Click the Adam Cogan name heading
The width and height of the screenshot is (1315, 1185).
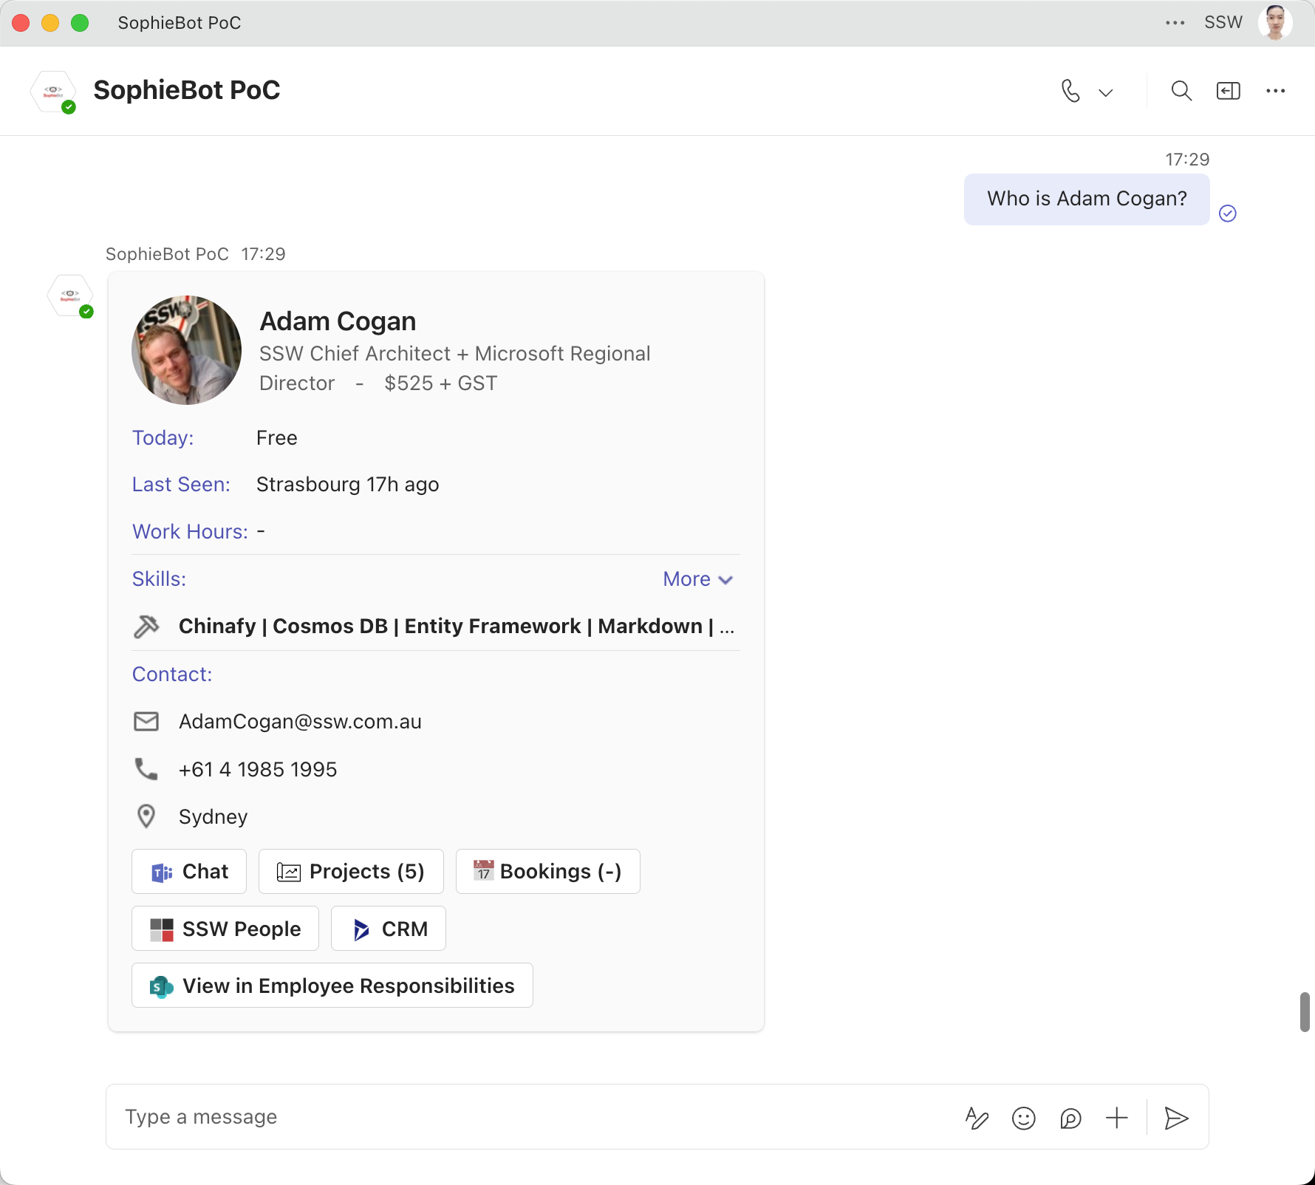[x=338, y=321]
